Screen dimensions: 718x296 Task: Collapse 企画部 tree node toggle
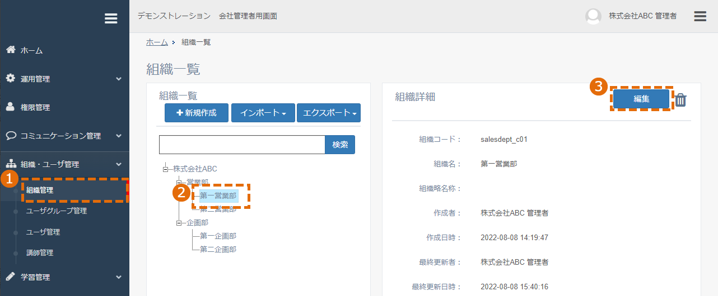(179, 222)
